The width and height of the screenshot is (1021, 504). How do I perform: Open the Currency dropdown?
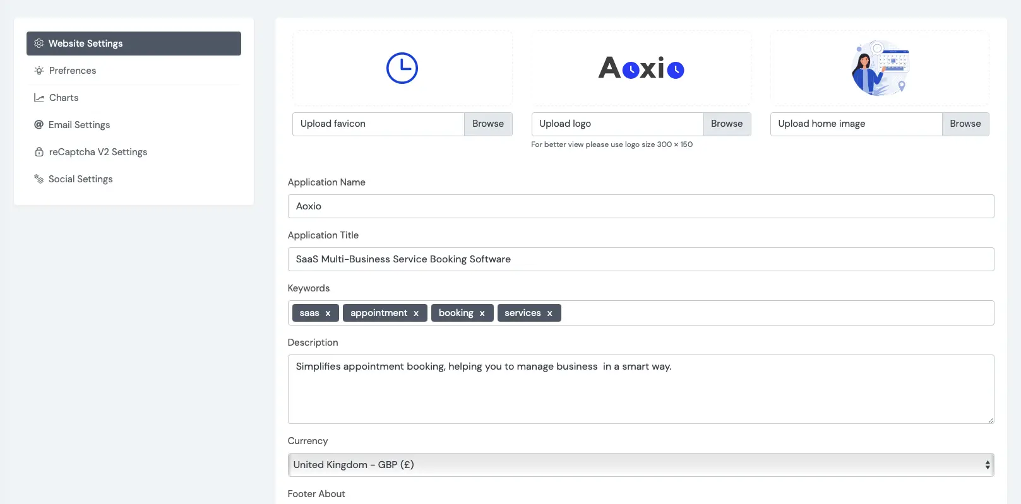tap(640, 465)
